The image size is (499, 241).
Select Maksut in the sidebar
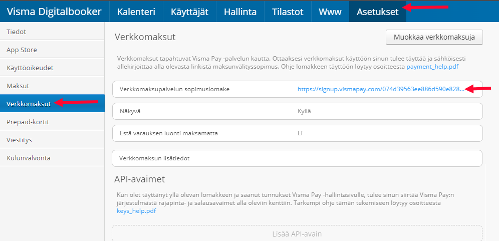coord(52,86)
